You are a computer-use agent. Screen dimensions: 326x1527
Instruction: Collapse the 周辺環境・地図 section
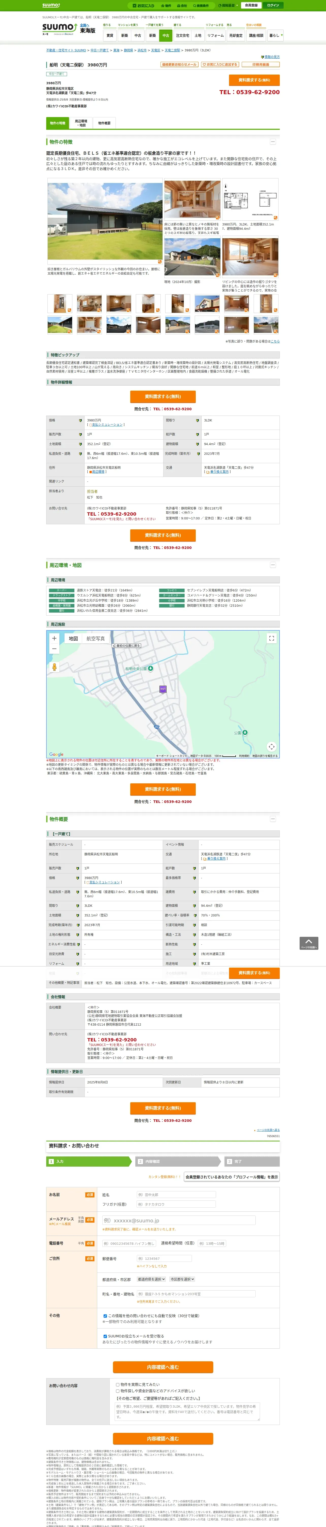273,565
